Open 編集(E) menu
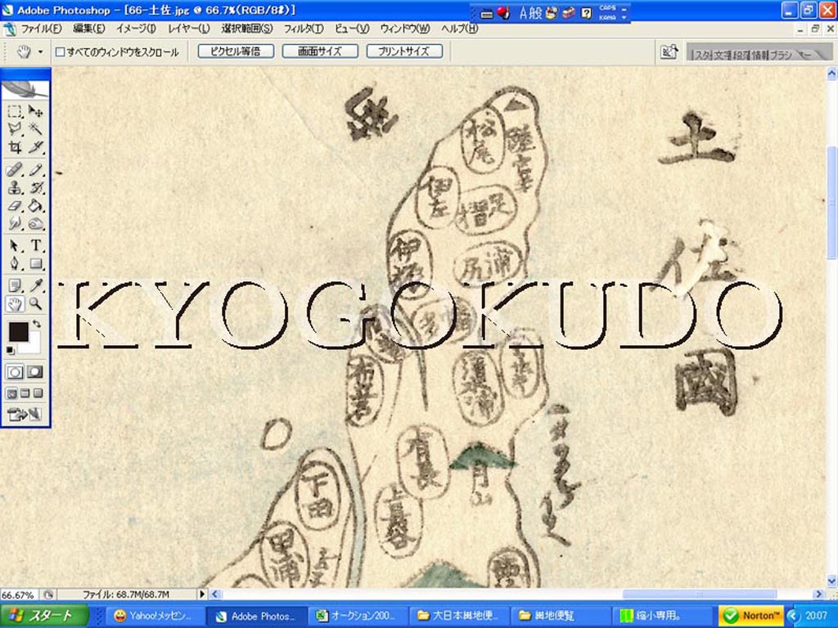The image size is (838, 628). [88, 29]
